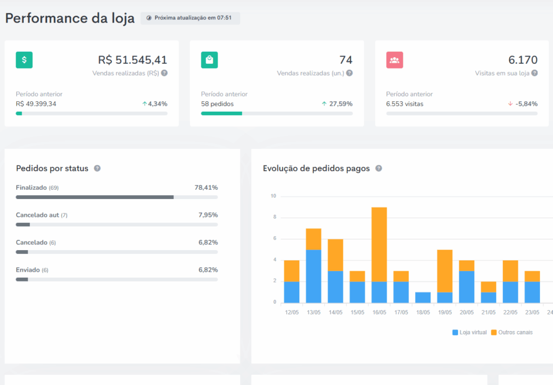Viewport: 553px width, 385px height.
Task: Click help icon beside Vendas realizadas (un.)
Action: click(x=349, y=73)
